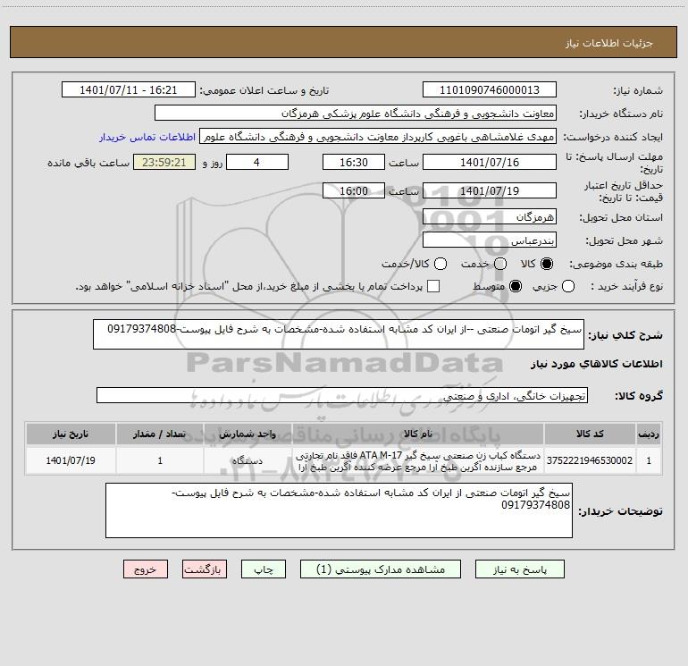Click product code 3752221946530002 cell
Viewport: 688px width, 666px height.
pyautogui.click(x=590, y=460)
